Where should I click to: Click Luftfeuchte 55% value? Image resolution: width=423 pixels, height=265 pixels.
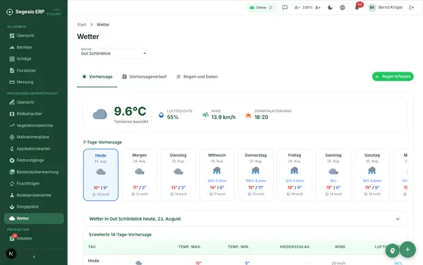click(x=173, y=117)
